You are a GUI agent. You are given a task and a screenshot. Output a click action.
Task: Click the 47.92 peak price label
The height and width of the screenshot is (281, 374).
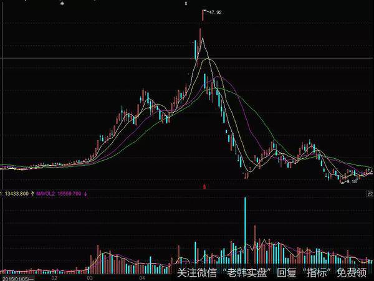click(x=216, y=12)
